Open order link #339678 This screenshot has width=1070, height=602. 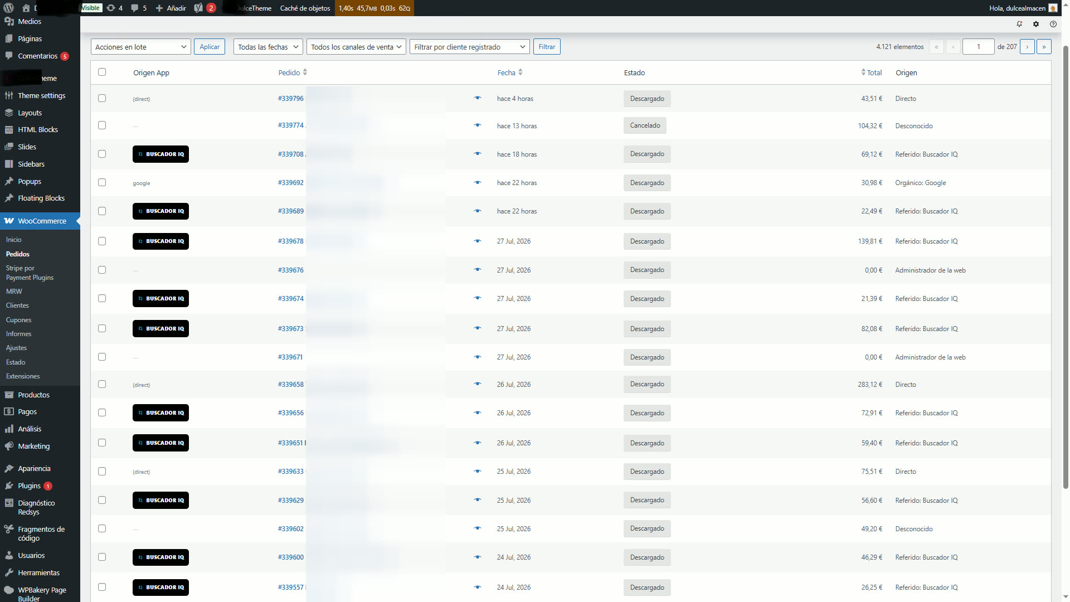tap(291, 241)
